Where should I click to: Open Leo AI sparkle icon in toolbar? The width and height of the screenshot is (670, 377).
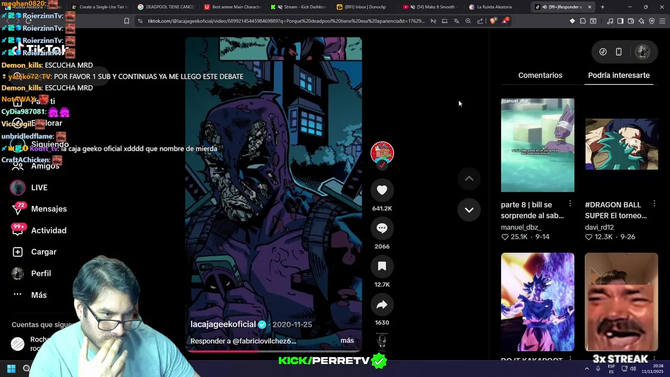(641, 21)
